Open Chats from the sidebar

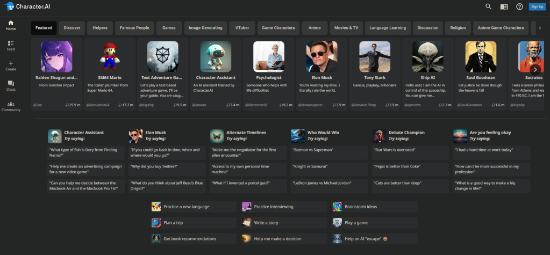coord(11,86)
